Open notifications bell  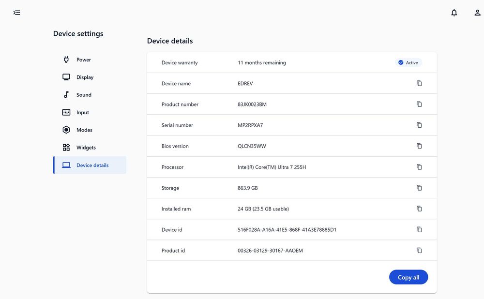454,13
